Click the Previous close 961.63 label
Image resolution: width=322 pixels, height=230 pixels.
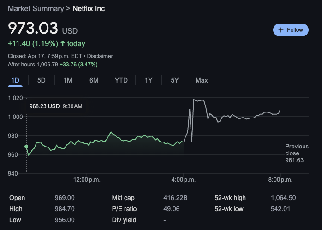coord(297,153)
